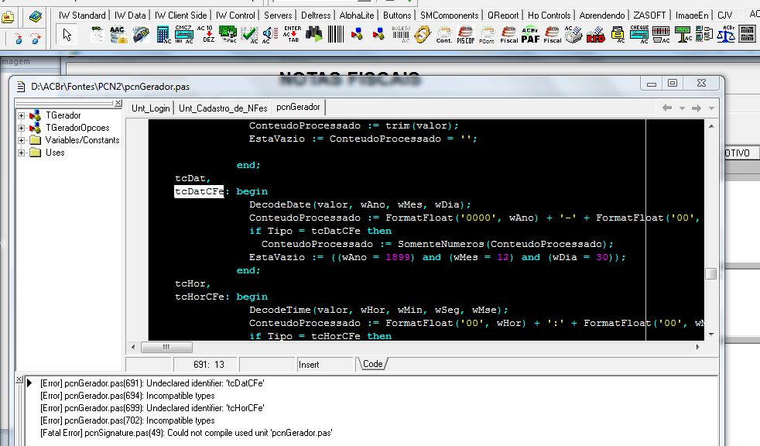Click the Step Over debug icon
Screen dimensions: 760x446
tap(36, 39)
